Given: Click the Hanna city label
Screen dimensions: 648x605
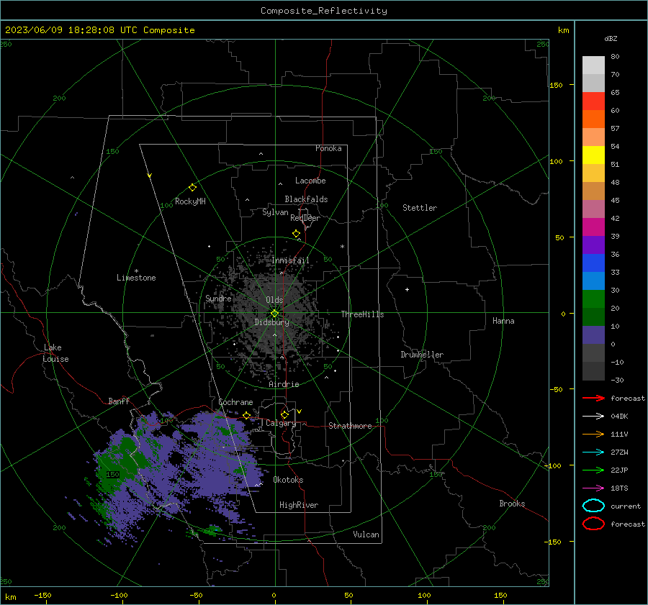Looking at the screenshot, I should (x=503, y=321).
